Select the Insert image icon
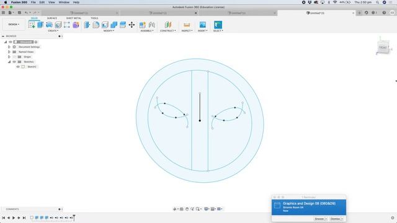 [203, 25]
